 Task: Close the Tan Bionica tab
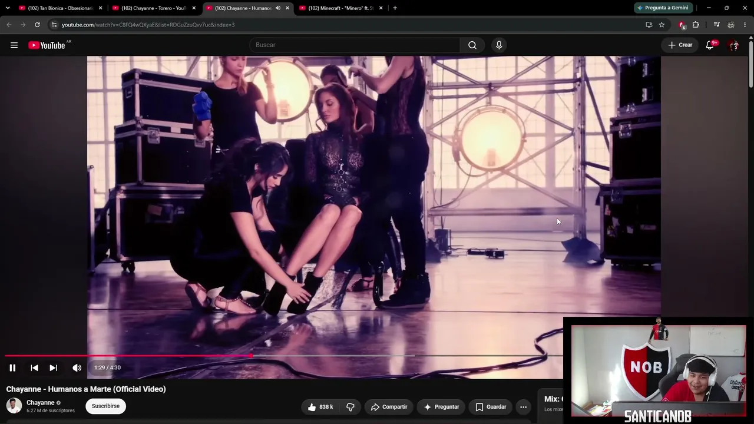pos(100,8)
